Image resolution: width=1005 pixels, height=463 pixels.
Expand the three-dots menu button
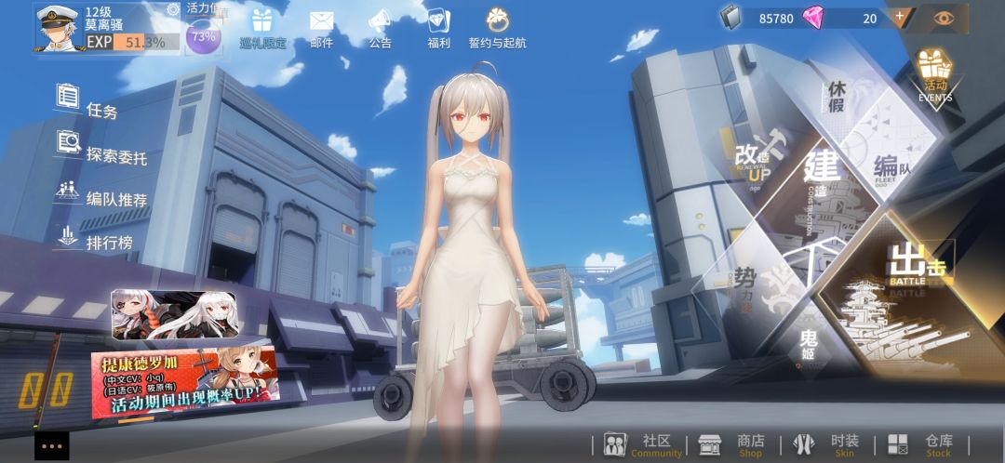tap(52, 445)
